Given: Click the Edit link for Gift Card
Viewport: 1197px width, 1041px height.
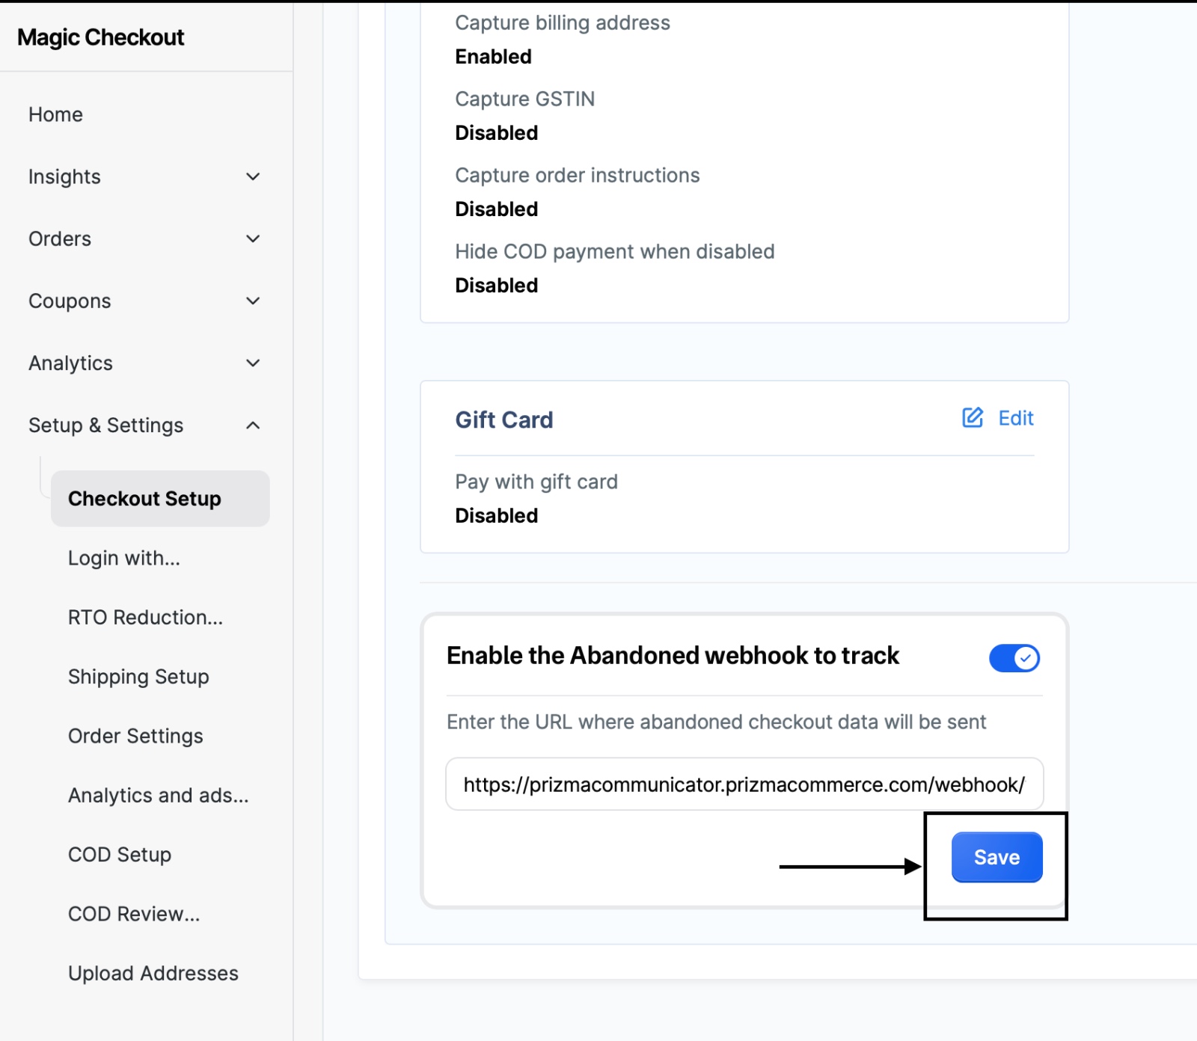Looking at the screenshot, I should coord(1015,418).
